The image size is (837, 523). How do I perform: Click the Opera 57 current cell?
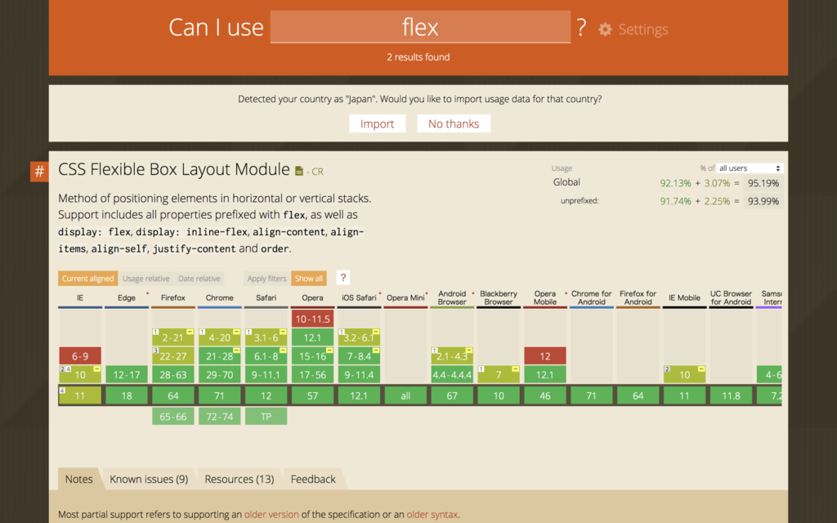(313, 396)
